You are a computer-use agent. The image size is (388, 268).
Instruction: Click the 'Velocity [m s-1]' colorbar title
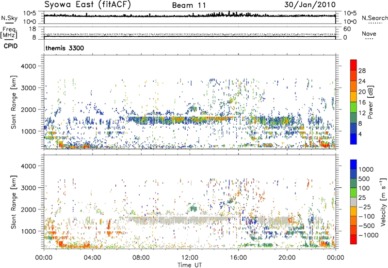click(x=383, y=201)
